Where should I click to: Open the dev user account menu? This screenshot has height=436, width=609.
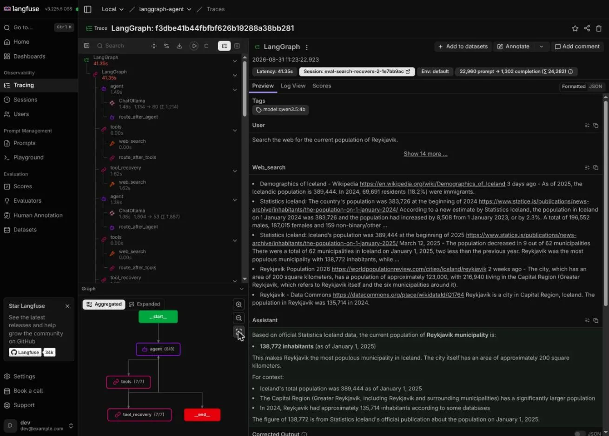click(x=39, y=426)
